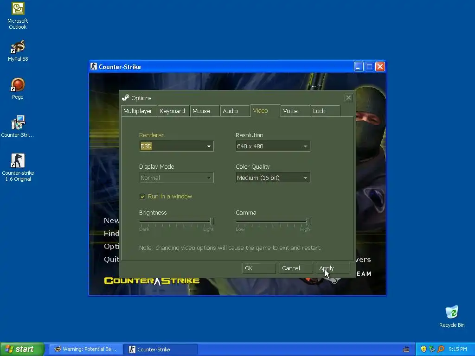Image resolution: width=475 pixels, height=356 pixels.
Task: Click Apply to save video settings
Action: click(x=333, y=268)
